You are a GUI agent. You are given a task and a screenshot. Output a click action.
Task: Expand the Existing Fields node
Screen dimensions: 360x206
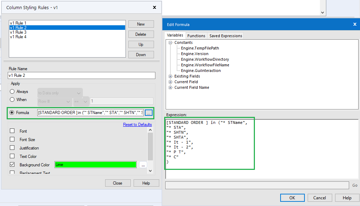coord(170,76)
